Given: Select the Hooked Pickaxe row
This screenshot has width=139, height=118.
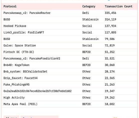Looking at the screenshot, I should tap(69, 26).
